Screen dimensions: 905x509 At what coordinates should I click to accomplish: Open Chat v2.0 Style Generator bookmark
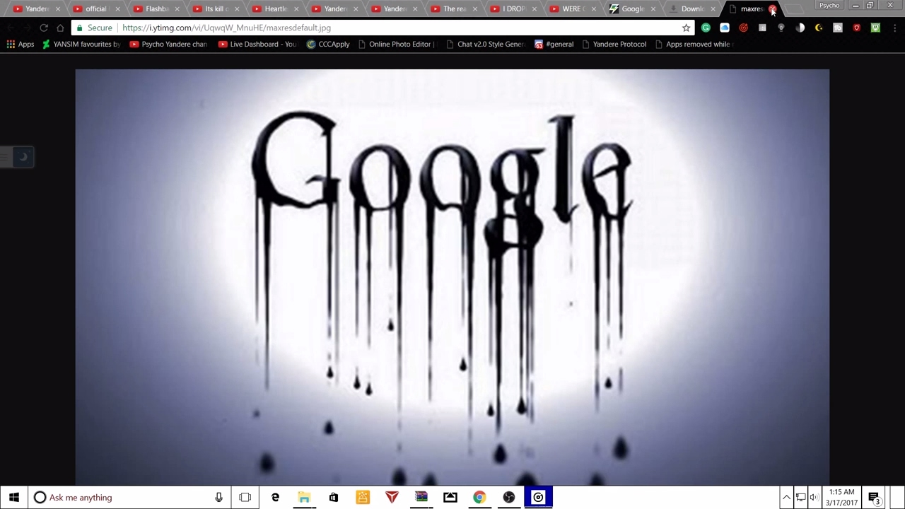(x=485, y=44)
